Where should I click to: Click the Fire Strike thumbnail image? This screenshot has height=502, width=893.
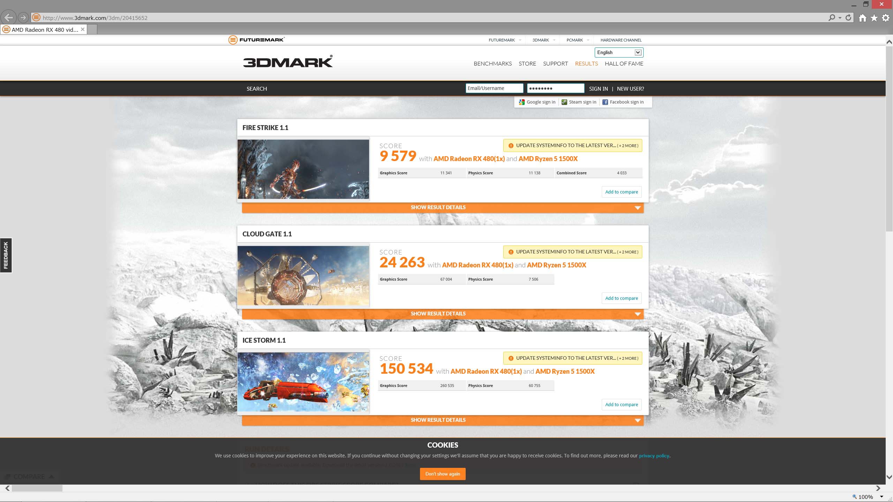pos(303,169)
